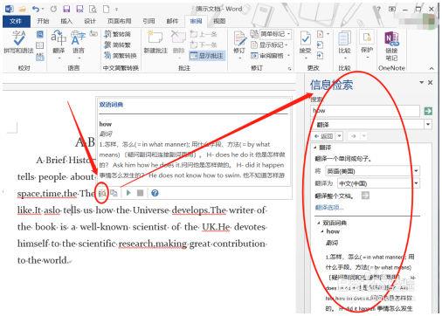Click the green start search button
442x316 pixels.
pos(428,111)
